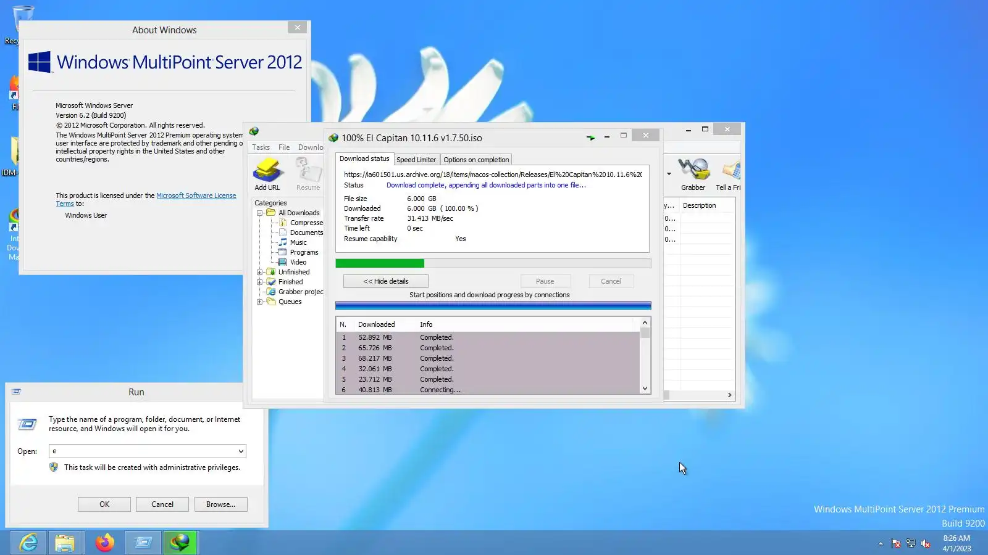This screenshot has width=988, height=555.
Task: Open the Tasks menu in IDM
Action: click(x=261, y=147)
